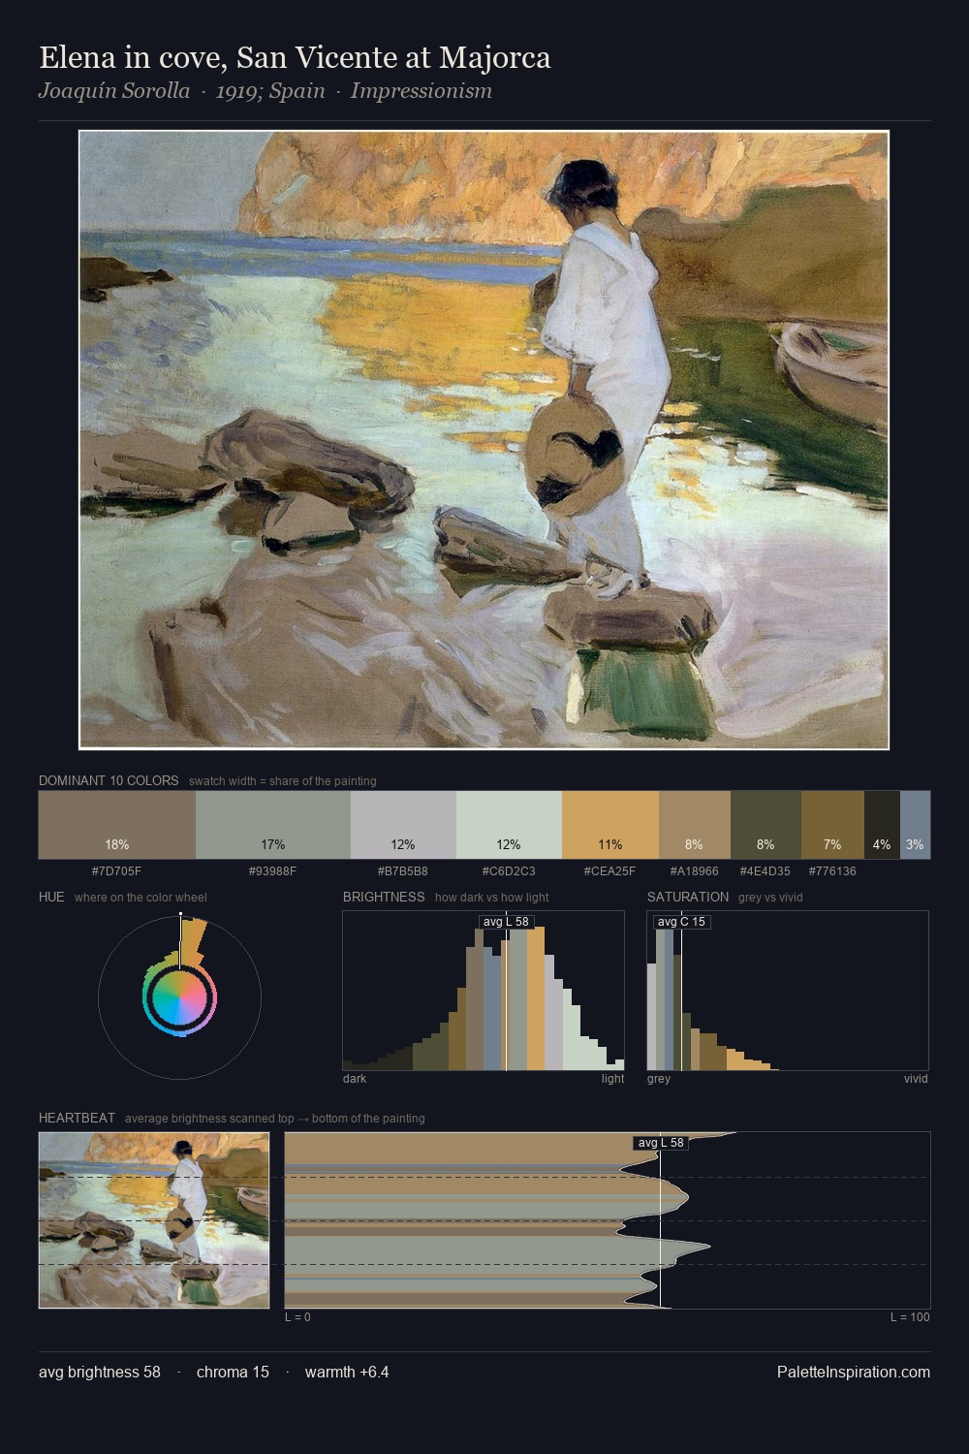Image resolution: width=969 pixels, height=1454 pixels.
Task: Click the 'Impressionism' style label
Action: coord(422,91)
